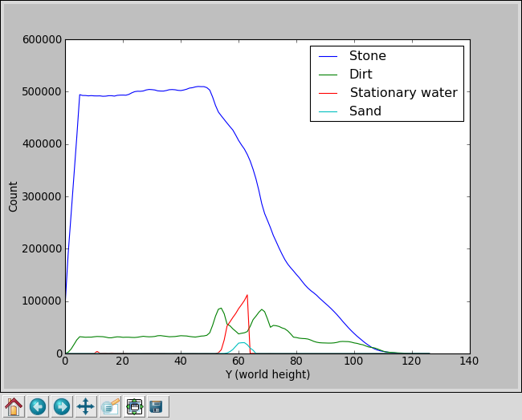Reset the plot with the Home icon
The width and height of the screenshot is (522, 420).
(x=14, y=406)
